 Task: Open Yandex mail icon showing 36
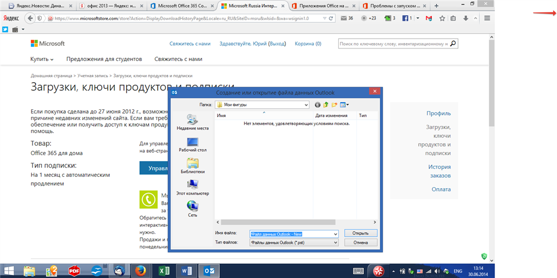click(346, 18)
